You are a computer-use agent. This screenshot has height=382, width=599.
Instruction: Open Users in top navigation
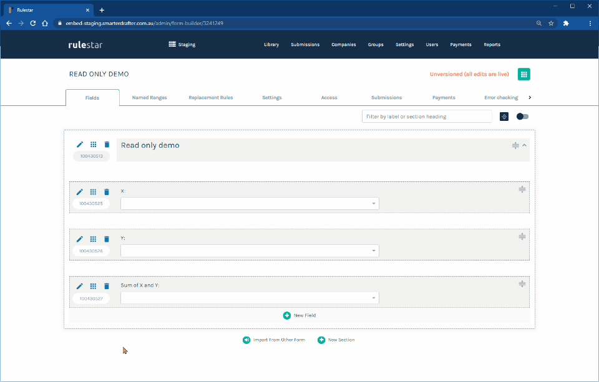coord(432,45)
